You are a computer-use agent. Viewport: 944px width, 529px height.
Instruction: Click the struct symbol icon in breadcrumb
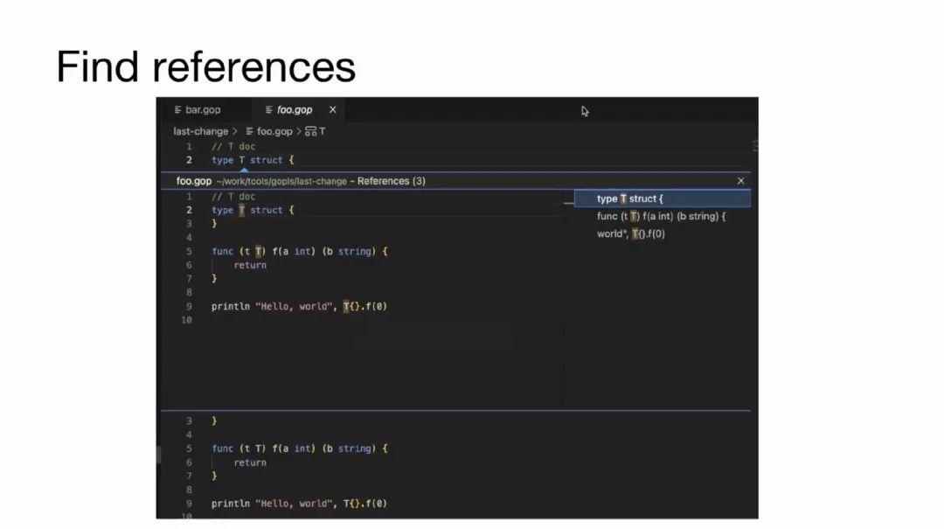coord(310,131)
